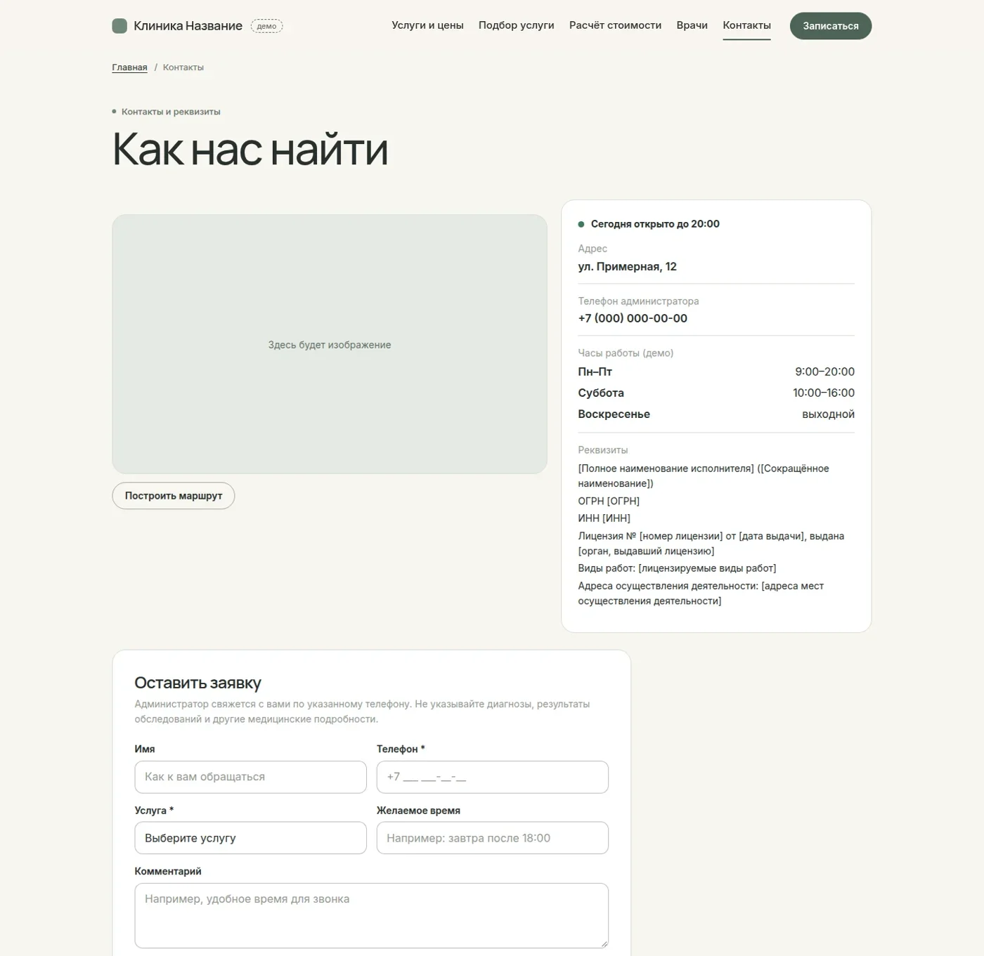Click the Суббота hours value 10:00–16:00
This screenshot has width=984, height=956.
point(824,393)
